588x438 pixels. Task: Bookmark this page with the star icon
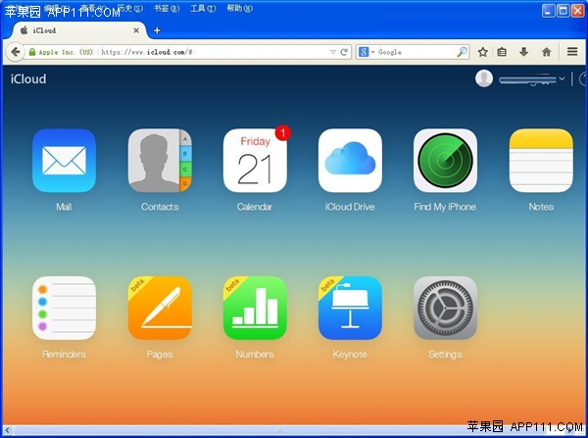tap(482, 52)
